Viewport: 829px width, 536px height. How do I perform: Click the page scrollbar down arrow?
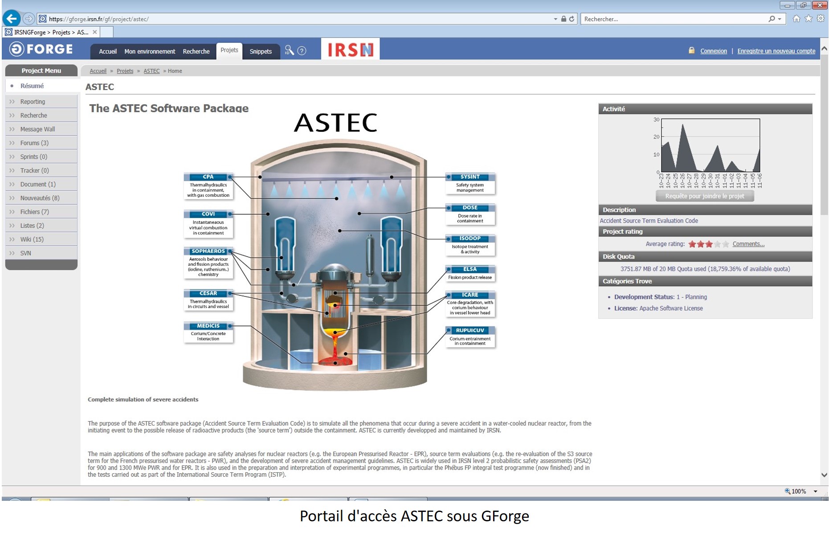(x=824, y=475)
